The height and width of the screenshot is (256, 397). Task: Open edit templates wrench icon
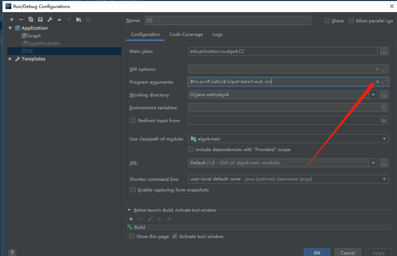[x=50, y=19]
